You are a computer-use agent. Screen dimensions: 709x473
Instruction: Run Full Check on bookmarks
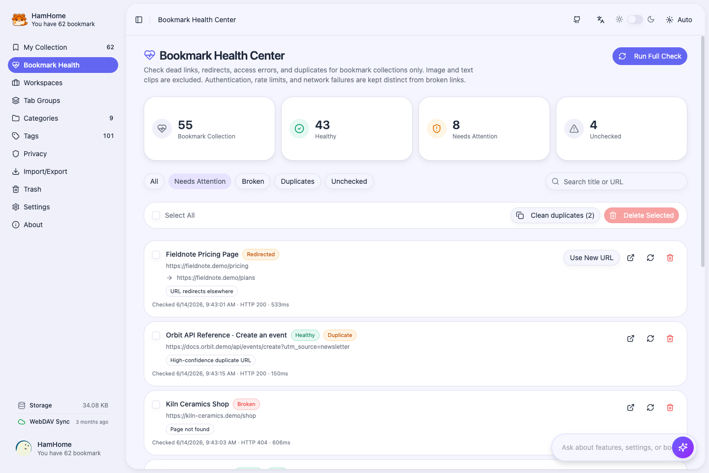650,56
